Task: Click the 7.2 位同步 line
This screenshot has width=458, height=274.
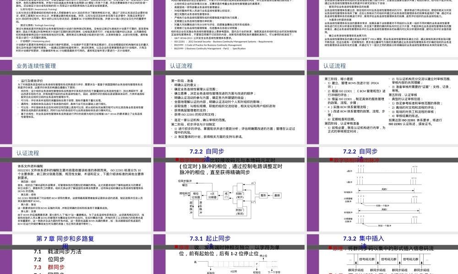Action: 49,259
